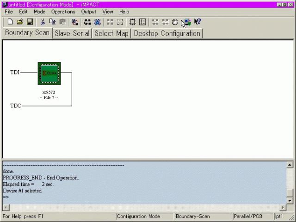
Task: Click the log scroll down arrow
Action: point(290,200)
